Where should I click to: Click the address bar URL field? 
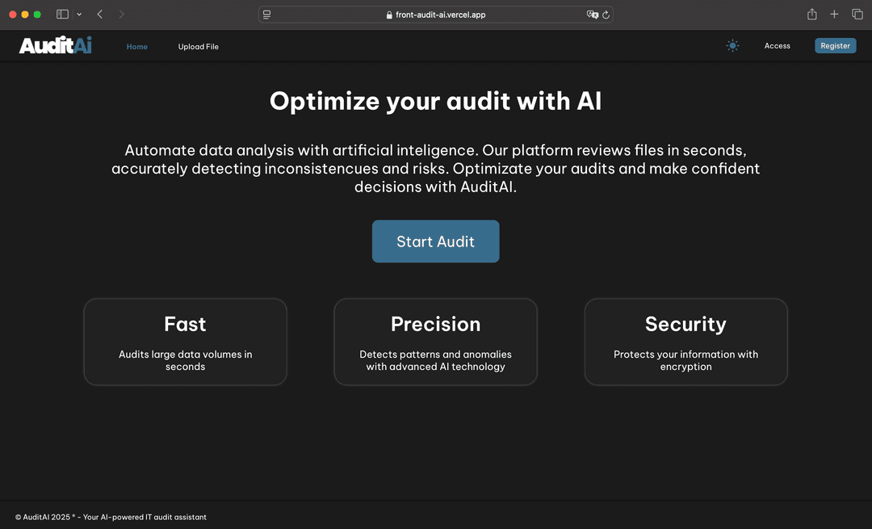tap(440, 15)
